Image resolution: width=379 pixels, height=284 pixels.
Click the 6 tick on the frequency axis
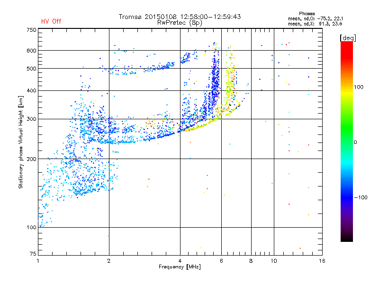(221, 261)
